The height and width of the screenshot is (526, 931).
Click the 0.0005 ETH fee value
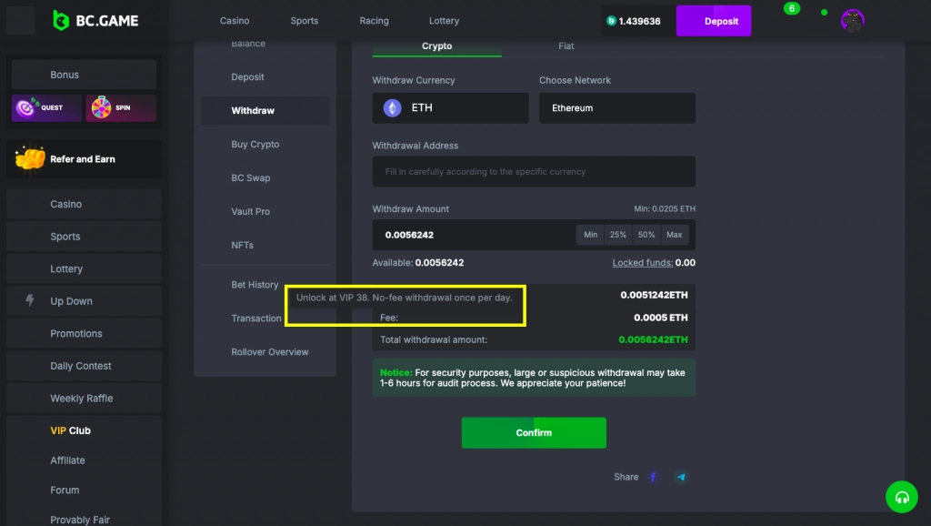pyautogui.click(x=661, y=318)
